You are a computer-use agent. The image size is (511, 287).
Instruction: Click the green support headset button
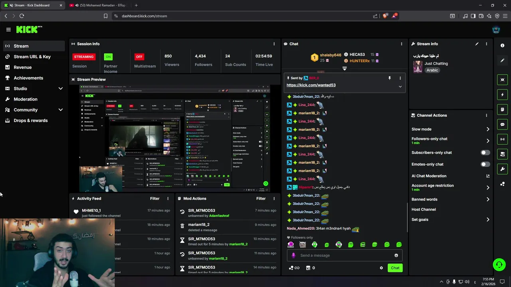pyautogui.click(x=499, y=264)
